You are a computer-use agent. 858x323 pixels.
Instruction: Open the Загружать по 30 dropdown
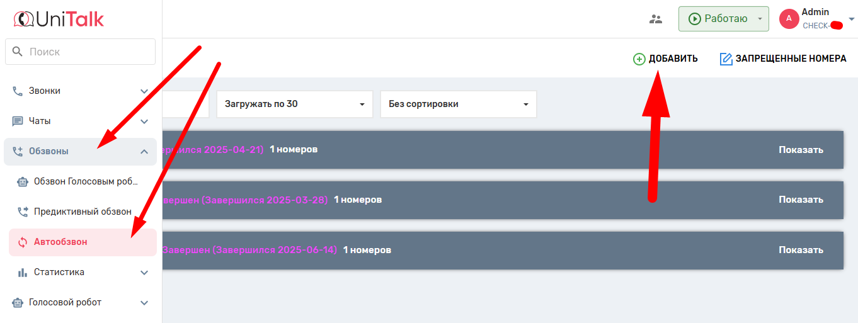(x=294, y=104)
